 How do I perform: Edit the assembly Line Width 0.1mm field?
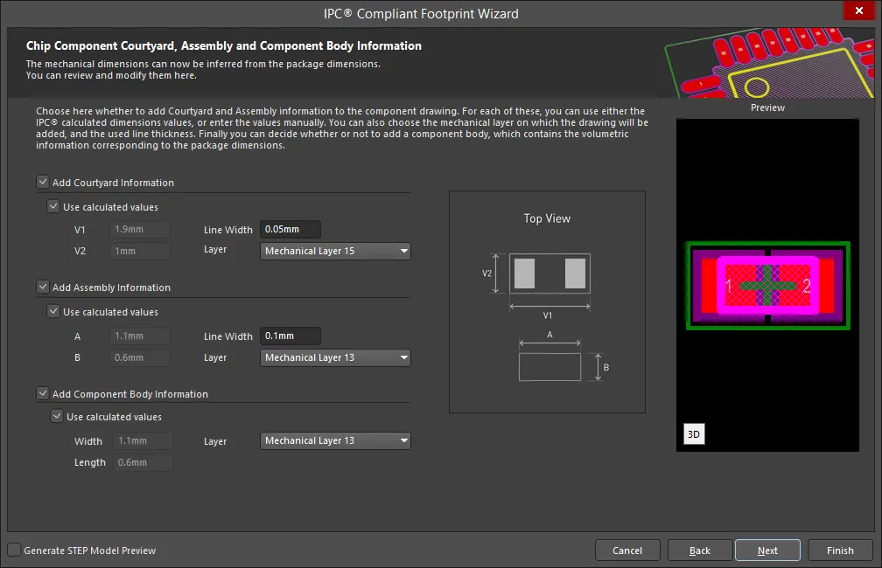click(x=290, y=336)
